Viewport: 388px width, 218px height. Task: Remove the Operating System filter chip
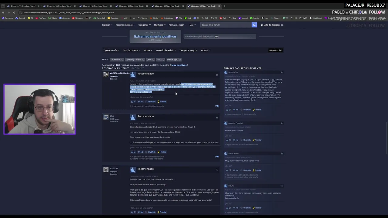tap(143, 60)
